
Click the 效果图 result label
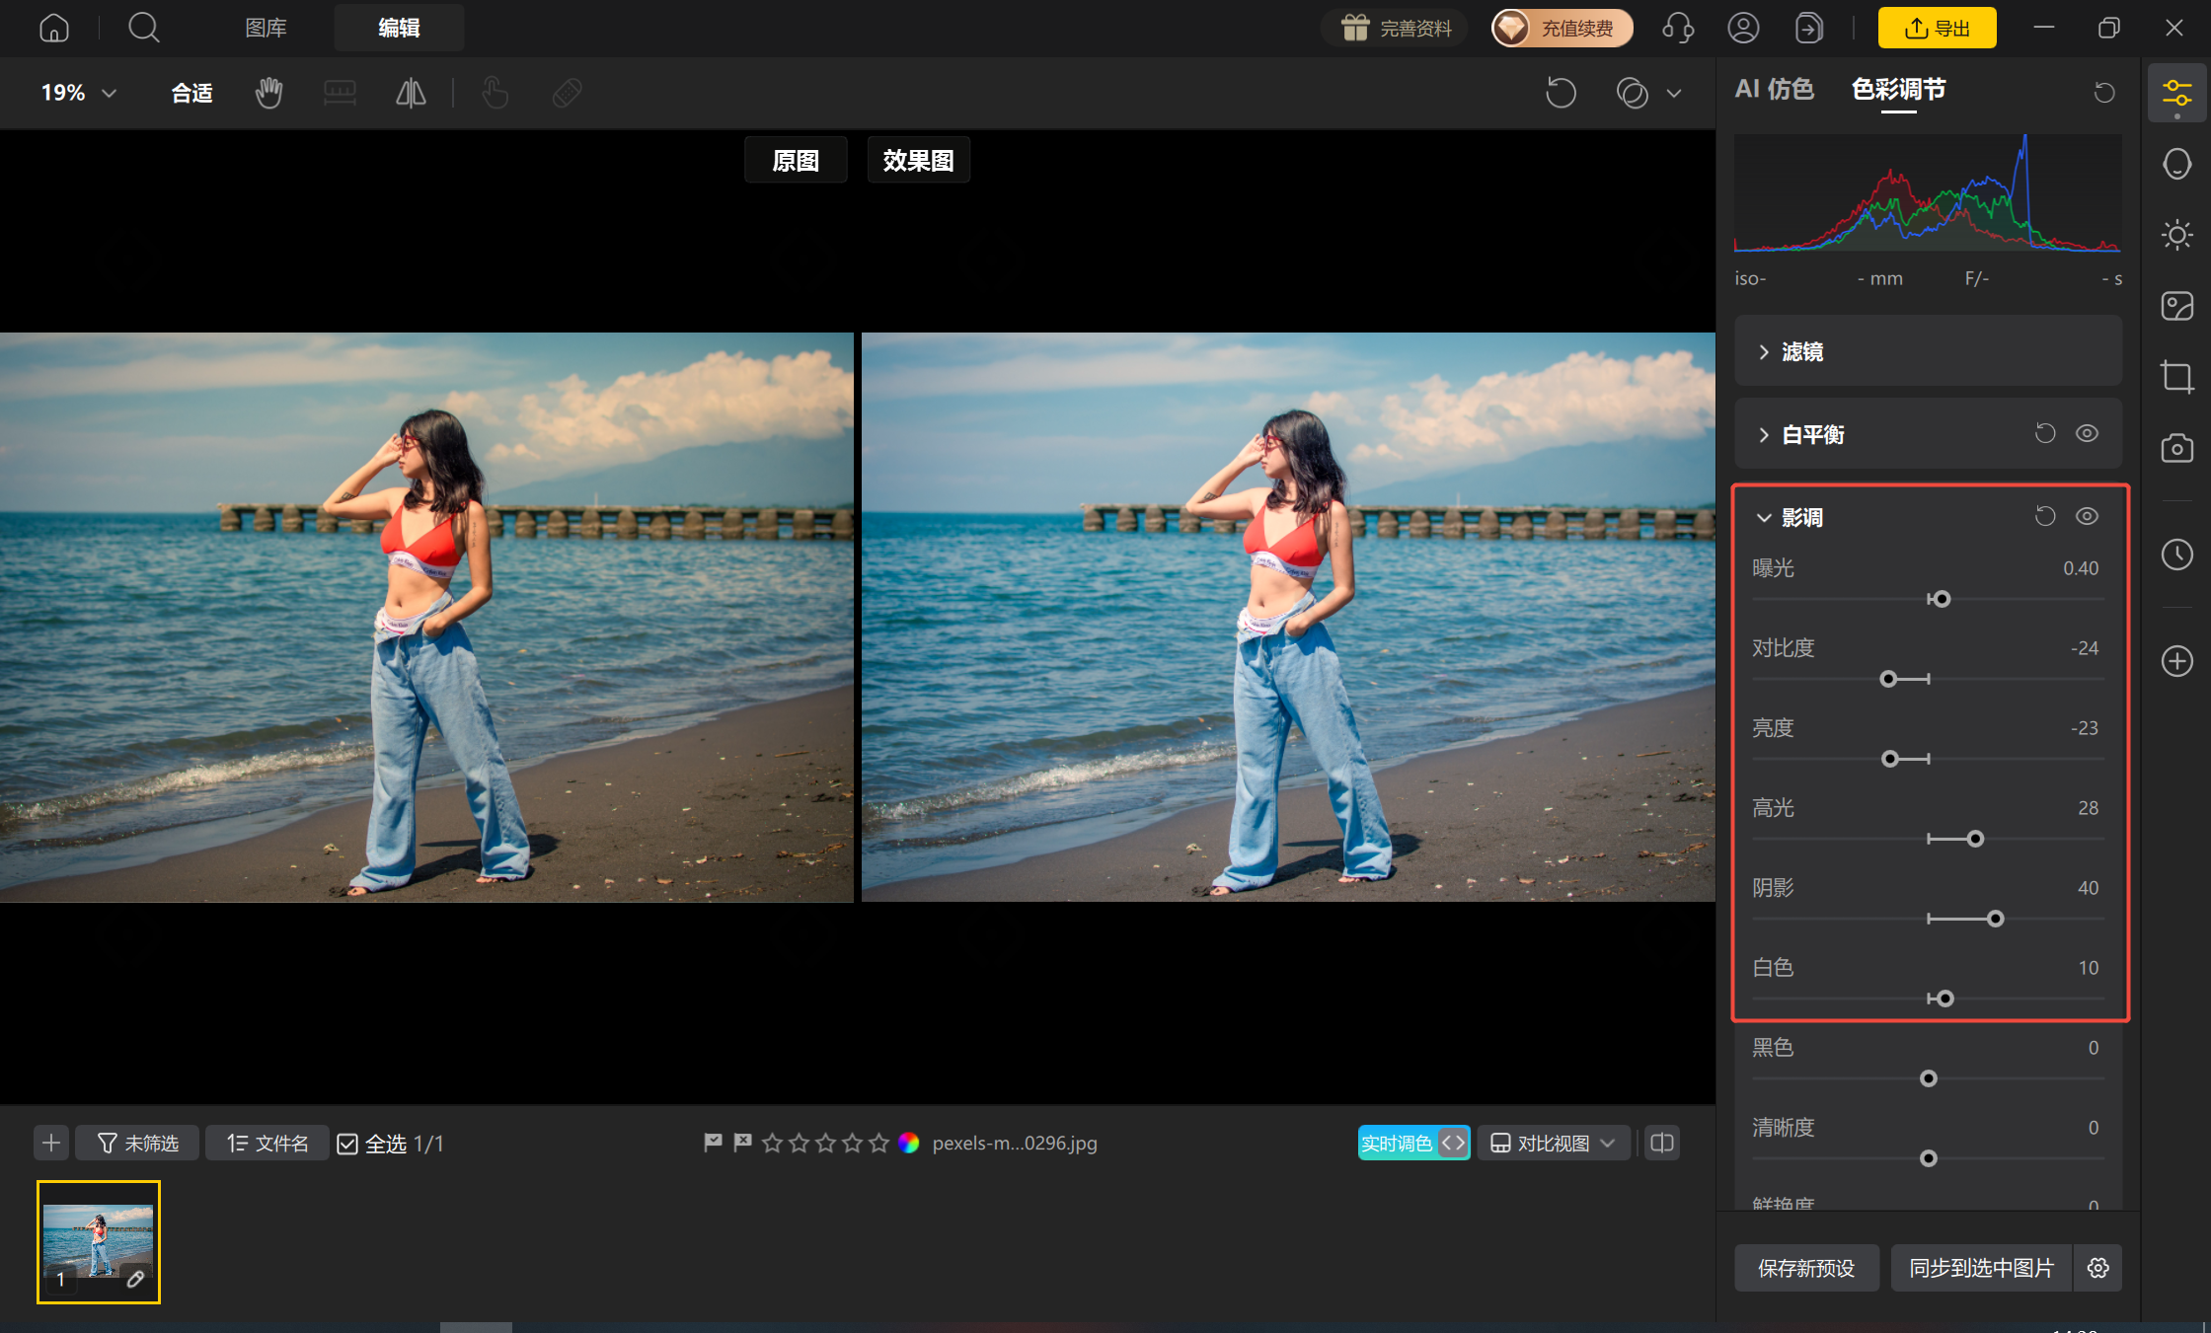[x=918, y=160]
